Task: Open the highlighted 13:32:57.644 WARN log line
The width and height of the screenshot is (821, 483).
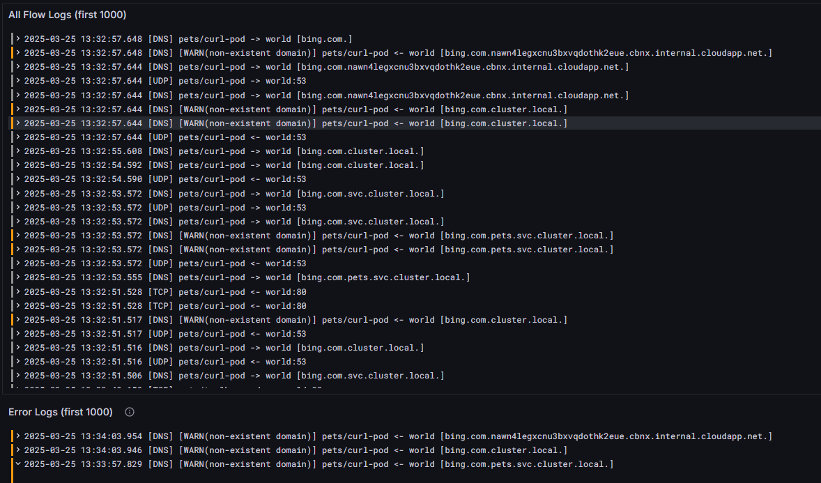Action: [416, 123]
